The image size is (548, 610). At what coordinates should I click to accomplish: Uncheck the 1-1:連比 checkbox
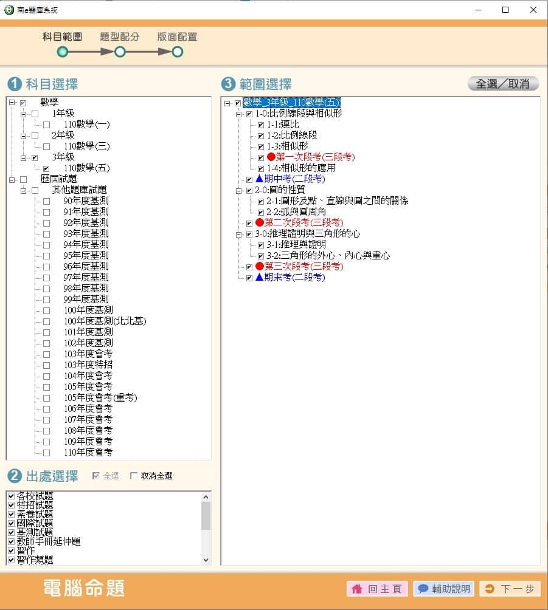click(261, 125)
